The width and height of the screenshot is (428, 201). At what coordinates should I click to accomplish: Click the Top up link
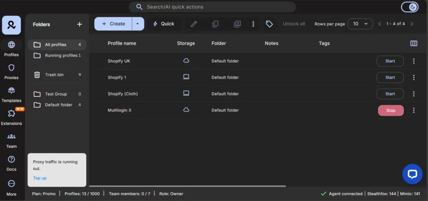(x=40, y=178)
